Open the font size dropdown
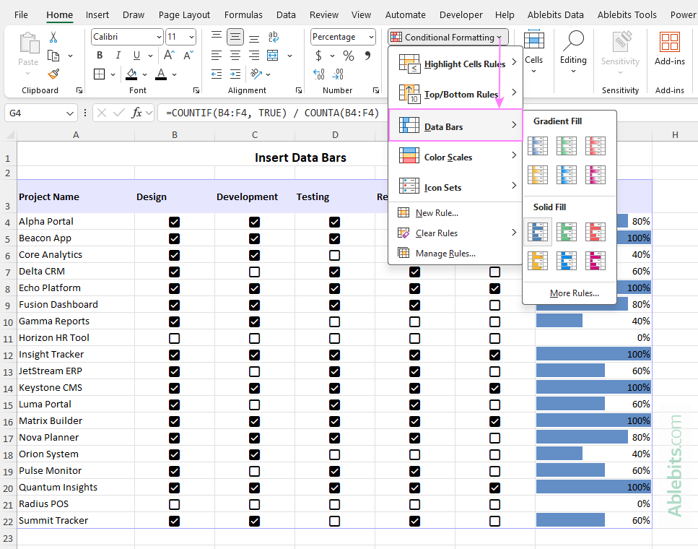The height and width of the screenshot is (549, 698). point(191,36)
